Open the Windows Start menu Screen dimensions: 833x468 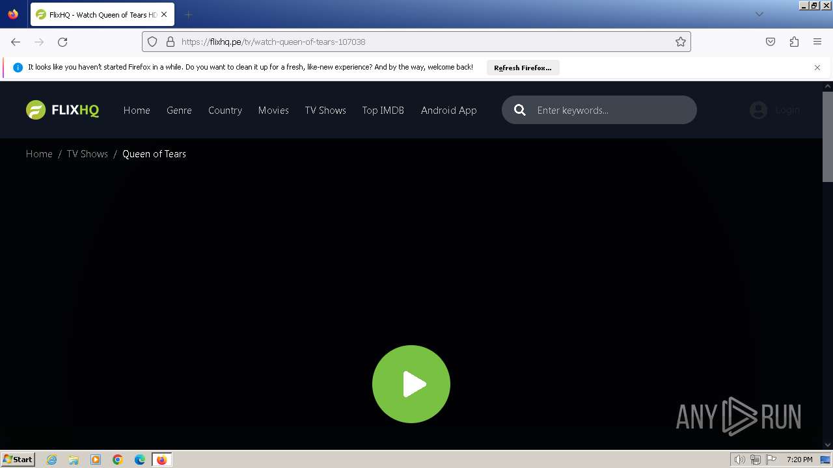click(x=18, y=460)
